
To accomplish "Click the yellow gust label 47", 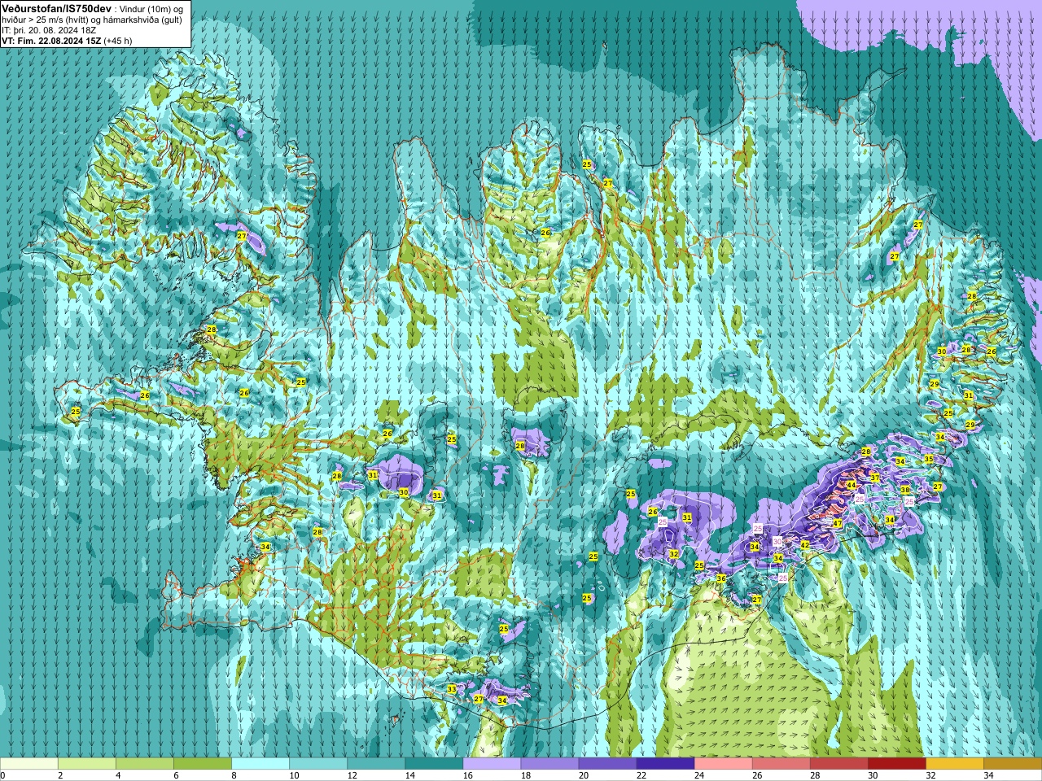I will pyautogui.click(x=837, y=523).
